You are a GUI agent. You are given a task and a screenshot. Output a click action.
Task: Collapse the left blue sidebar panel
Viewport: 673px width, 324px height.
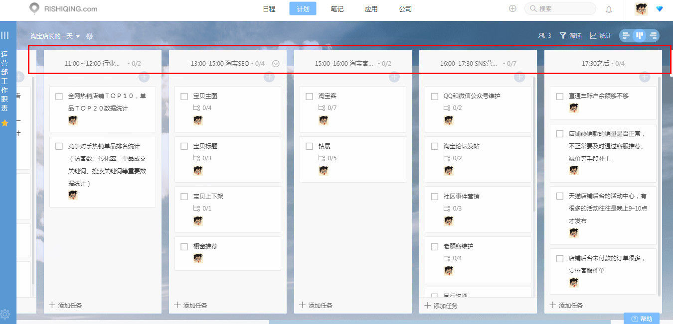pos(5,34)
